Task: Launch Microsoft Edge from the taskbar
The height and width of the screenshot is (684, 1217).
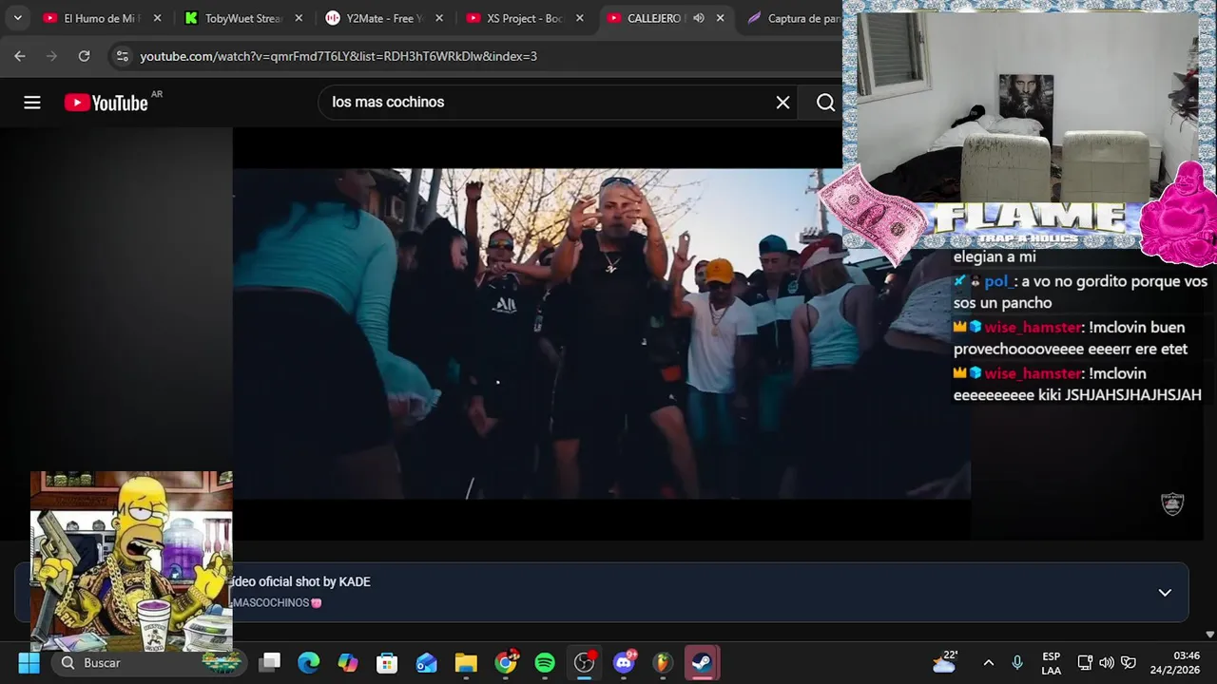Action: point(309,662)
